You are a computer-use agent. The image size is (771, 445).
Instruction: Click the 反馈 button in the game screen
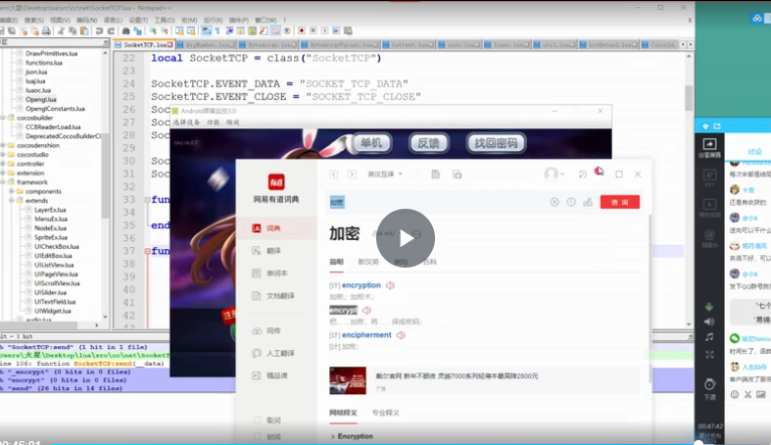(428, 143)
